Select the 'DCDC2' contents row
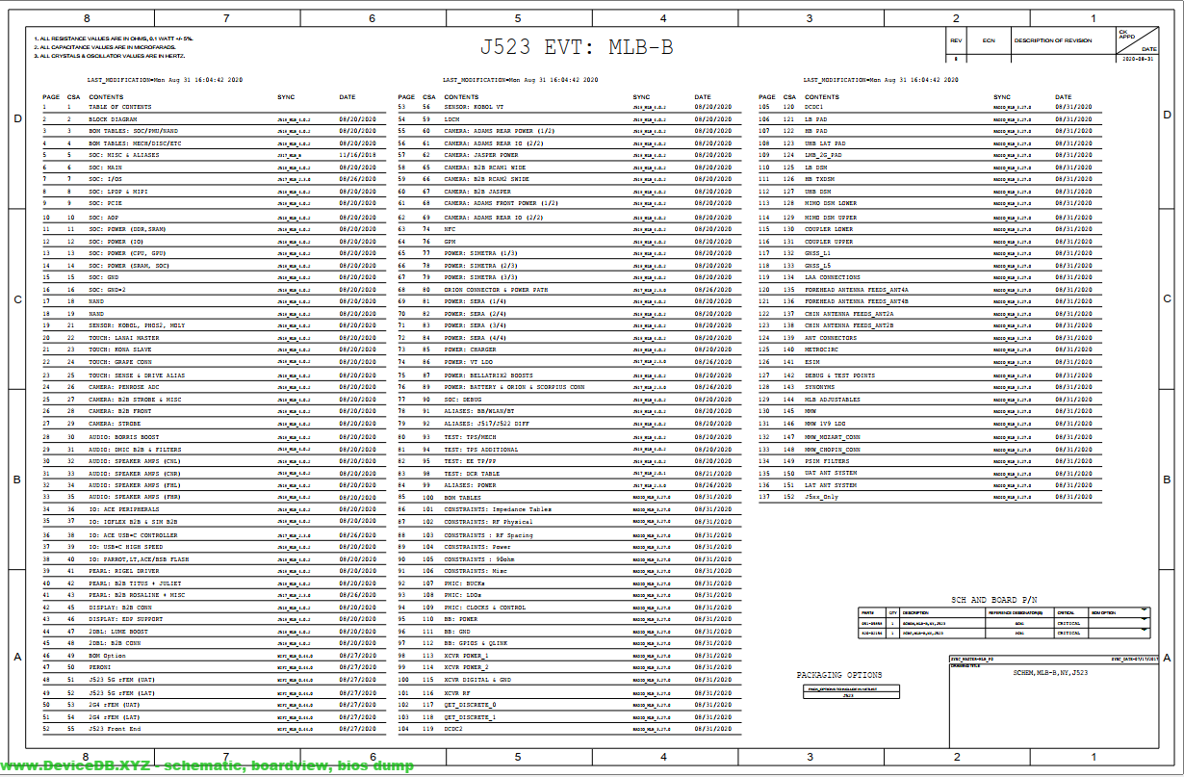Image resolution: width=1184 pixels, height=777 pixels. pyautogui.click(x=570, y=729)
